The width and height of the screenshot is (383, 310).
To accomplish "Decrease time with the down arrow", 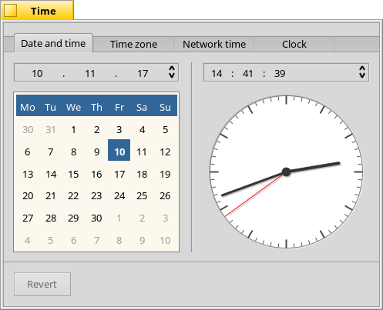I will point(362,75).
